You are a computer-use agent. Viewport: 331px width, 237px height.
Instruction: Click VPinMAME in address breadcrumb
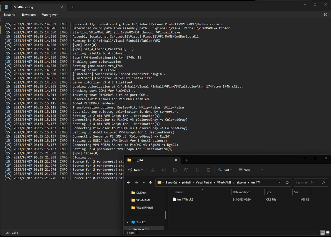point(224,183)
